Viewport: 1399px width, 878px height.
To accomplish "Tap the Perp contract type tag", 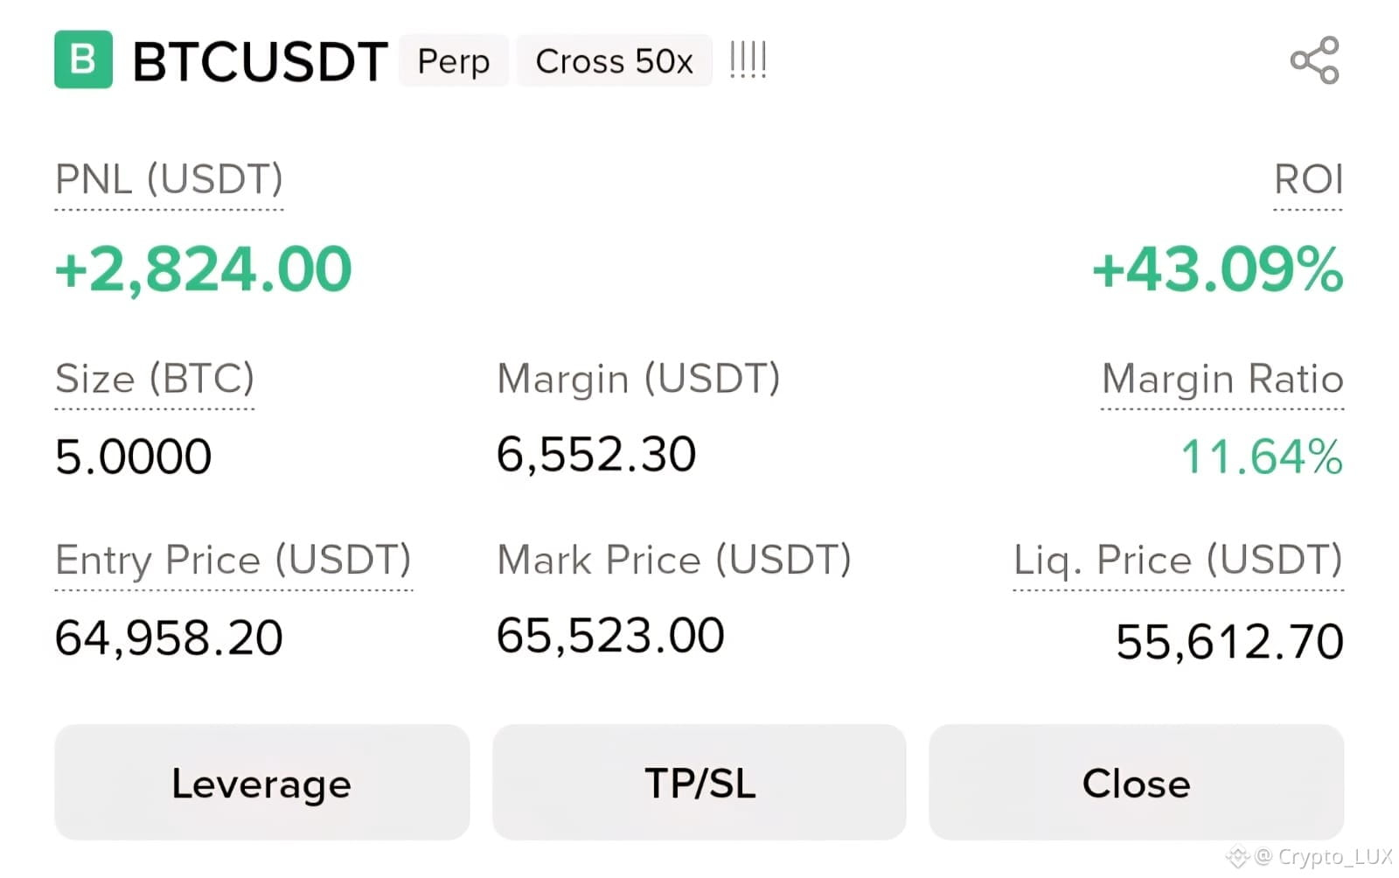I will point(453,61).
